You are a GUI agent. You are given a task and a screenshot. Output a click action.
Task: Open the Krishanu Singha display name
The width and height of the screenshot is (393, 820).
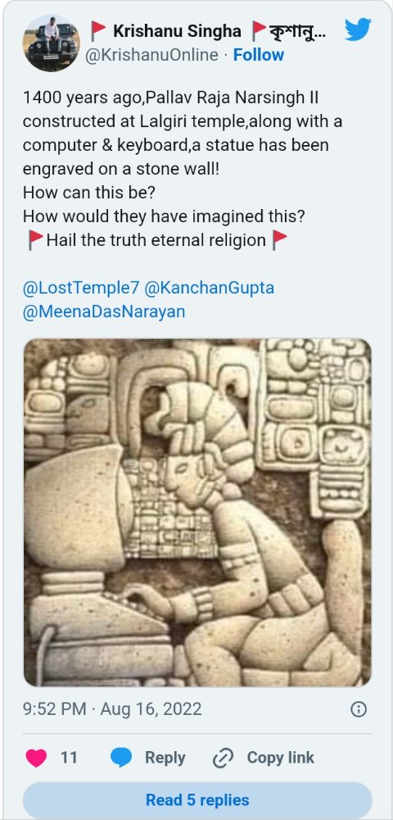tap(177, 31)
